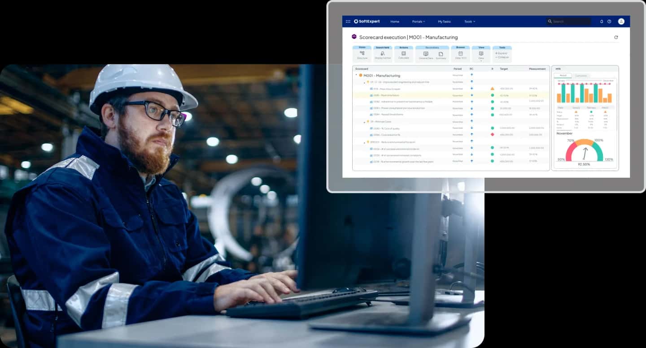The width and height of the screenshot is (646, 348).
Task: Click the Browse calendar date icon
Action: [460, 53]
